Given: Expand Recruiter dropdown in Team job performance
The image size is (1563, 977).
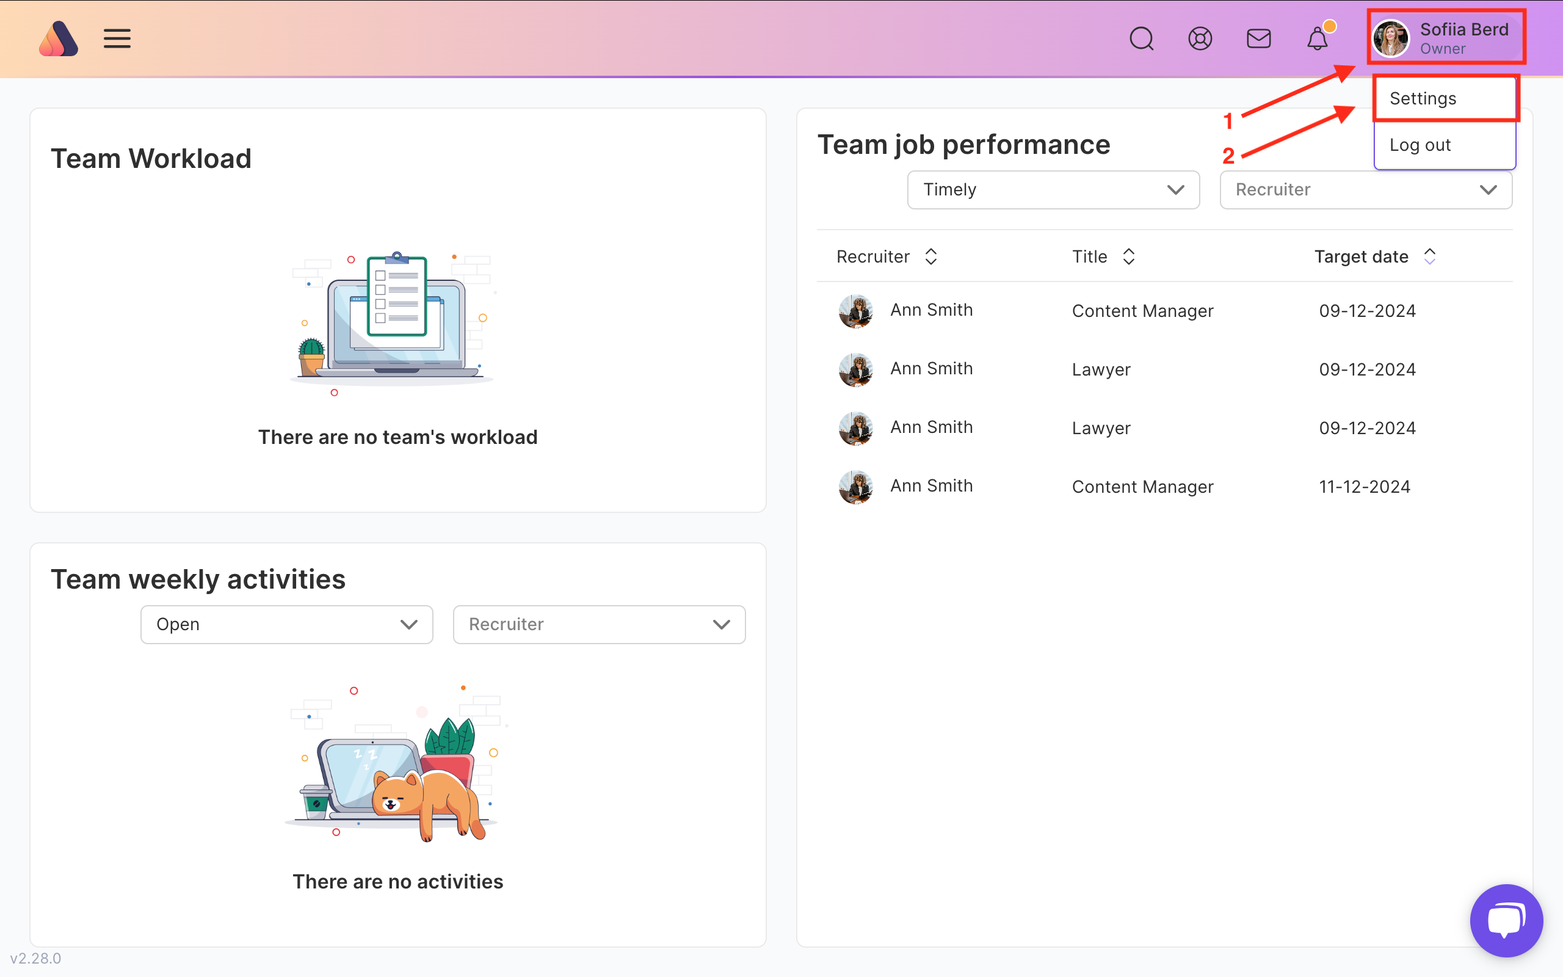Looking at the screenshot, I should [x=1366, y=189].
